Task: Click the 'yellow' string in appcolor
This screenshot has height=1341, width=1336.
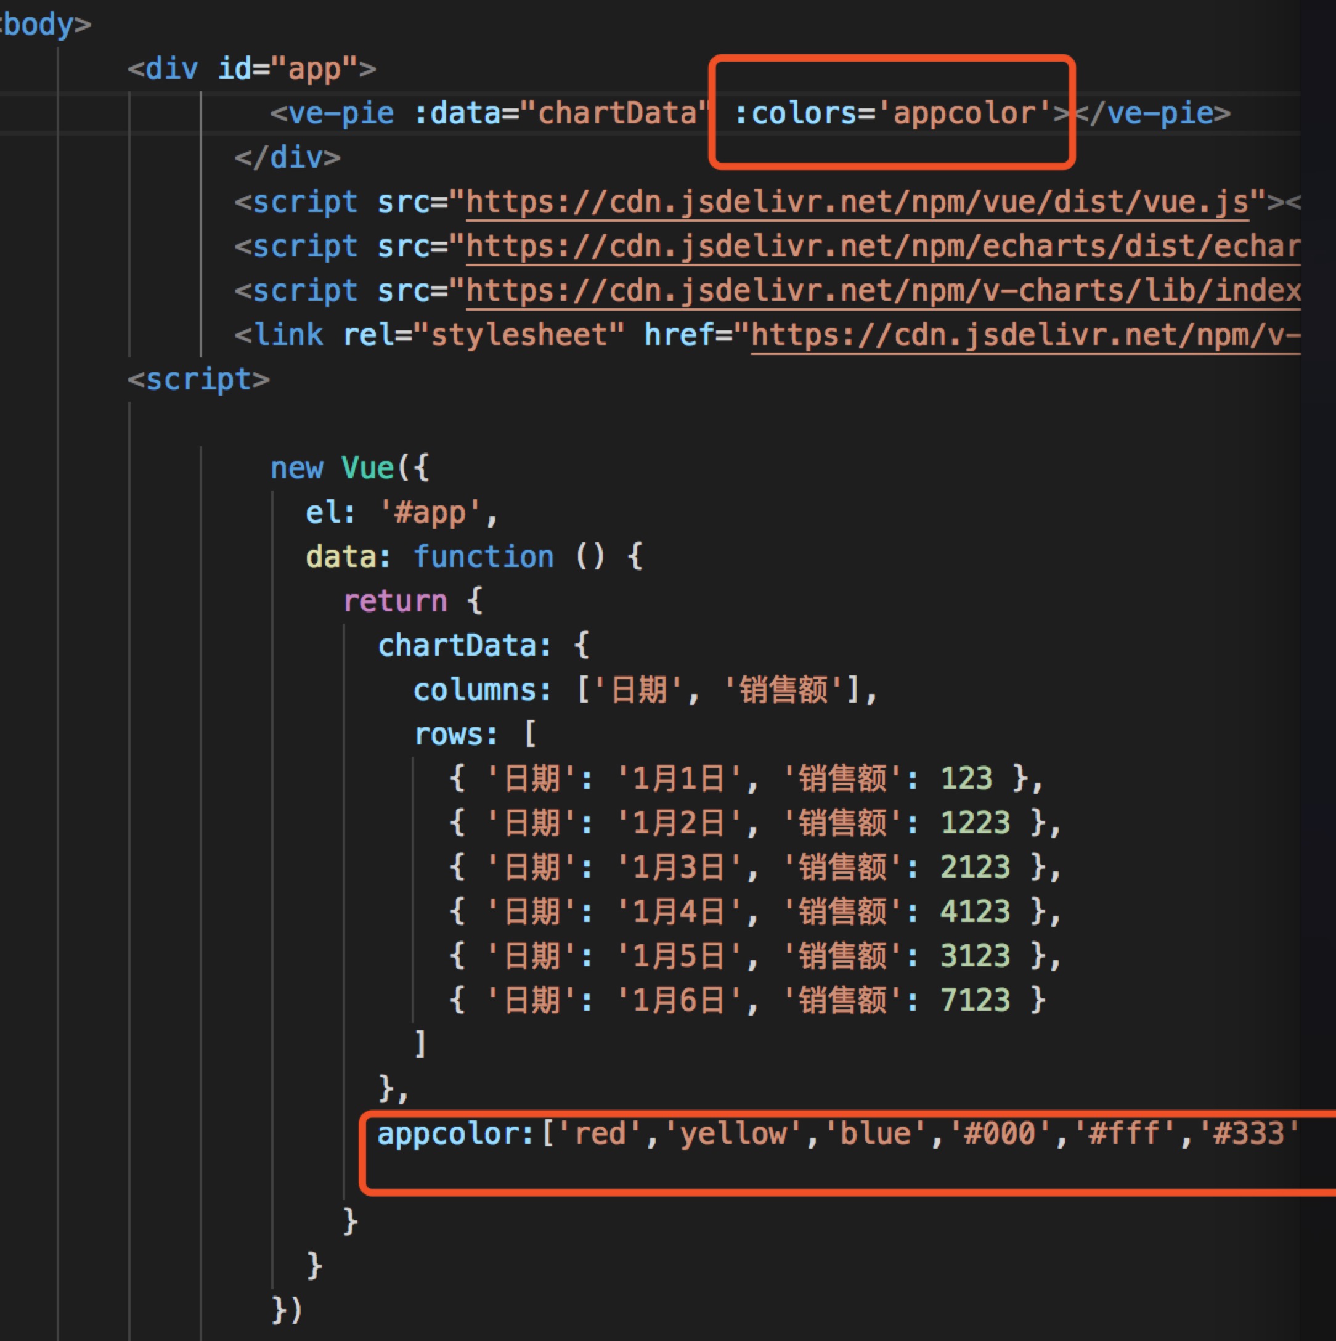Action: pyautogui.click(x=733, y=1134)
